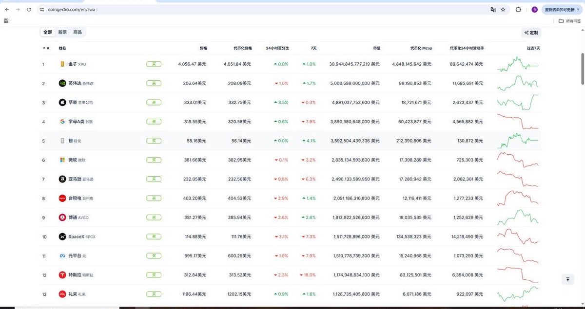Sort by the # rank column header
Screen dimensions: 585x309
(x=46, y=48)
